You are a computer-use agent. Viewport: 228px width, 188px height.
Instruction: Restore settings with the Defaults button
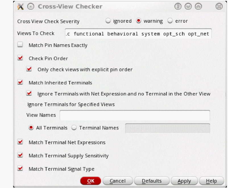(x=152, y=181)
